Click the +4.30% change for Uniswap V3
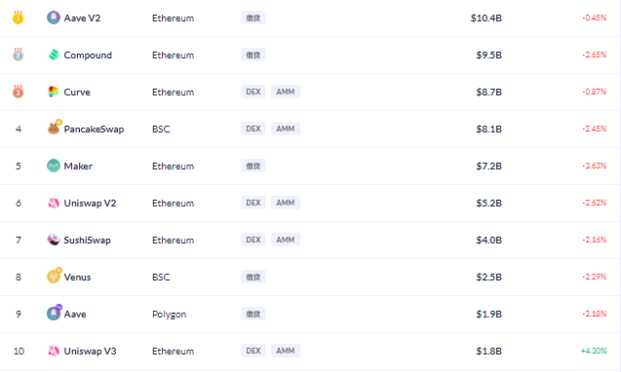 (594, 351)
